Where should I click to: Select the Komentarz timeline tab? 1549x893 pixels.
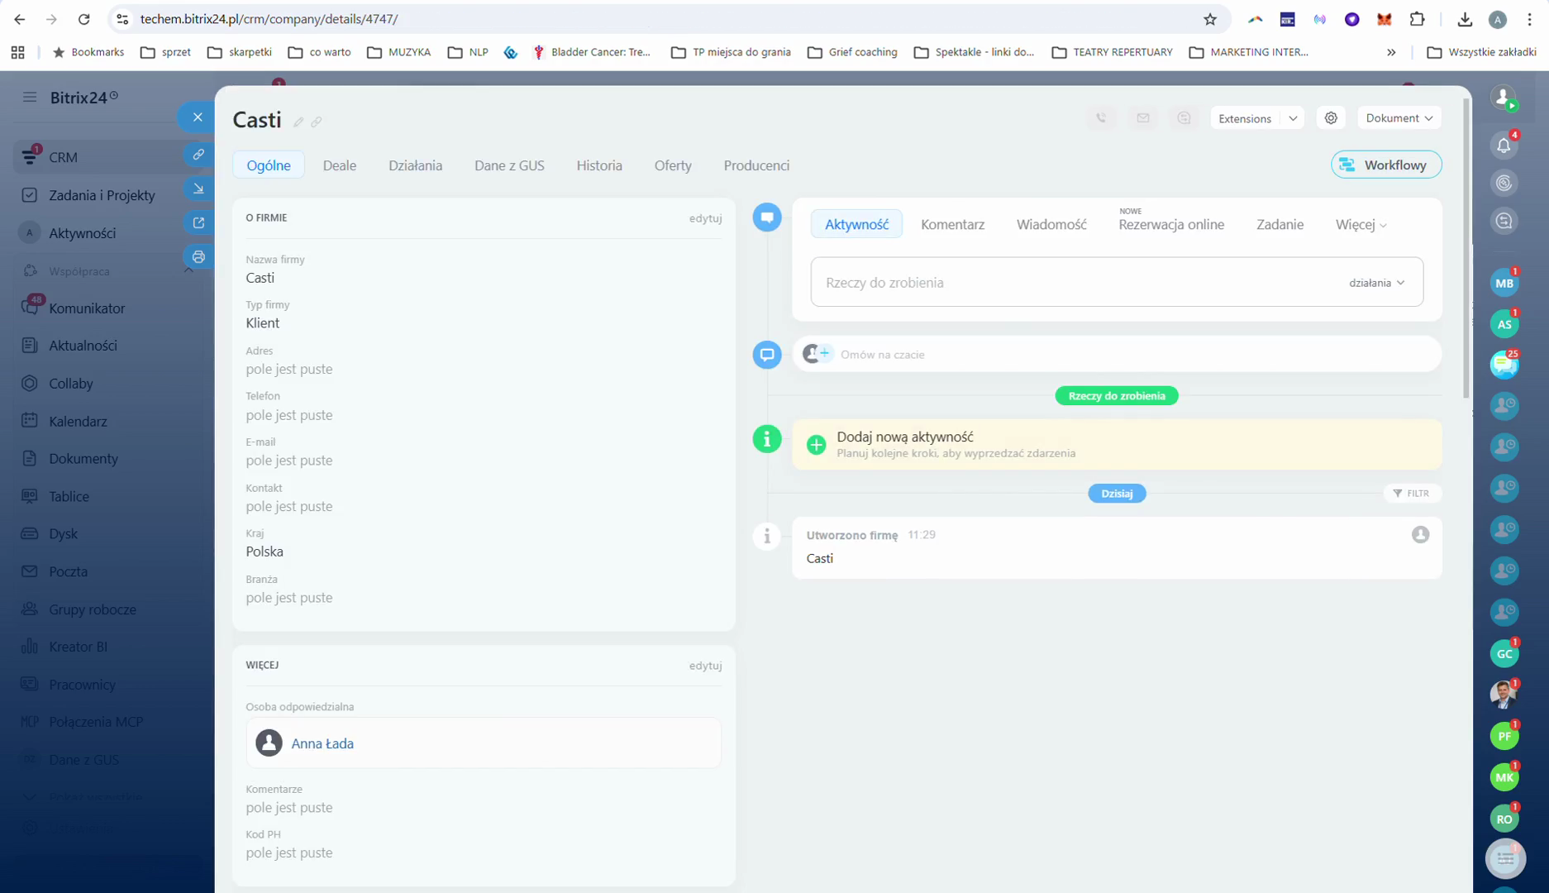pyautogui.click(x=952, y=224)
